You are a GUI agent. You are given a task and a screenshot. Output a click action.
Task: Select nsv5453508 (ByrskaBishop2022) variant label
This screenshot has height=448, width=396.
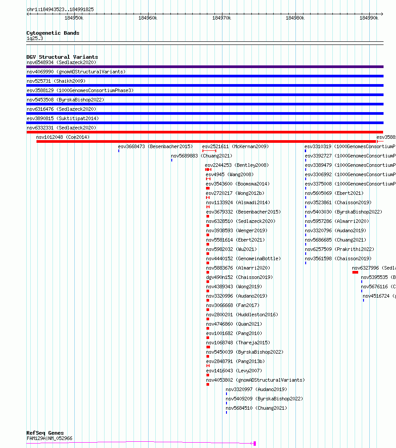point(65,100)
